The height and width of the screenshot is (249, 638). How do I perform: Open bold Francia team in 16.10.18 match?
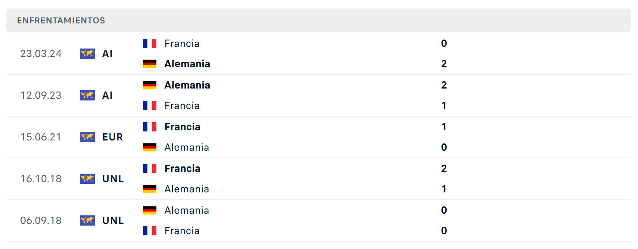(182, 169)
